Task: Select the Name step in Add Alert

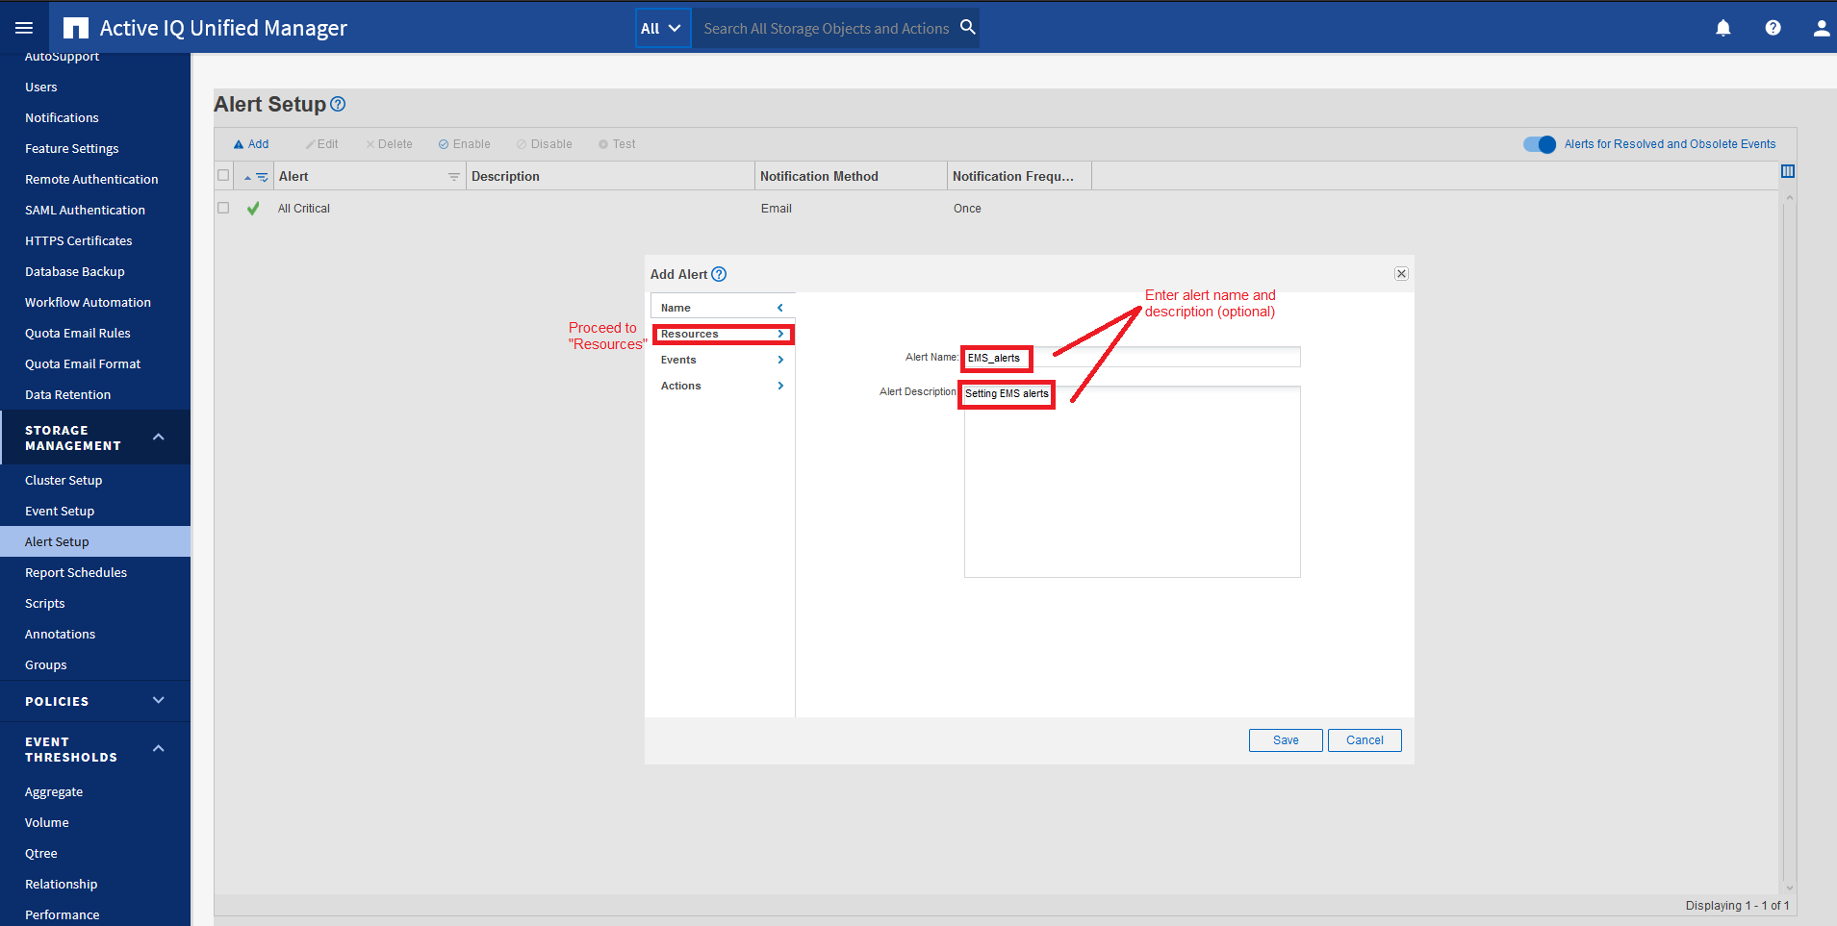Action: (x=723, y=308)
